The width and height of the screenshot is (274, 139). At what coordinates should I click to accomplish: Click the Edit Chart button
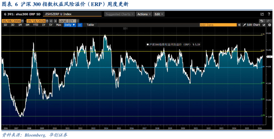point(251,25)
